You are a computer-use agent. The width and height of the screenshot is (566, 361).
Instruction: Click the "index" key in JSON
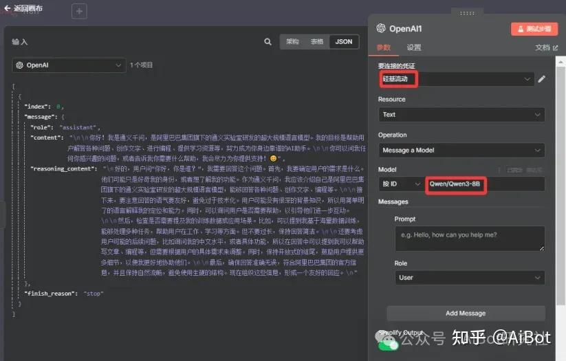click(37, 107)
